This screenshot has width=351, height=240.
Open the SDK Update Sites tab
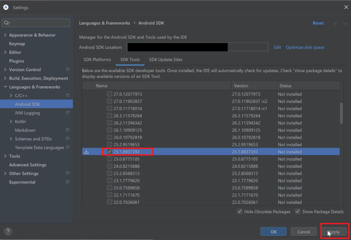[x=166, y=60]
